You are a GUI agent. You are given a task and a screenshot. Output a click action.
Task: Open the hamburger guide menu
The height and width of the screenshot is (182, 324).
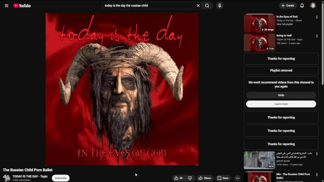click(7, 6)
